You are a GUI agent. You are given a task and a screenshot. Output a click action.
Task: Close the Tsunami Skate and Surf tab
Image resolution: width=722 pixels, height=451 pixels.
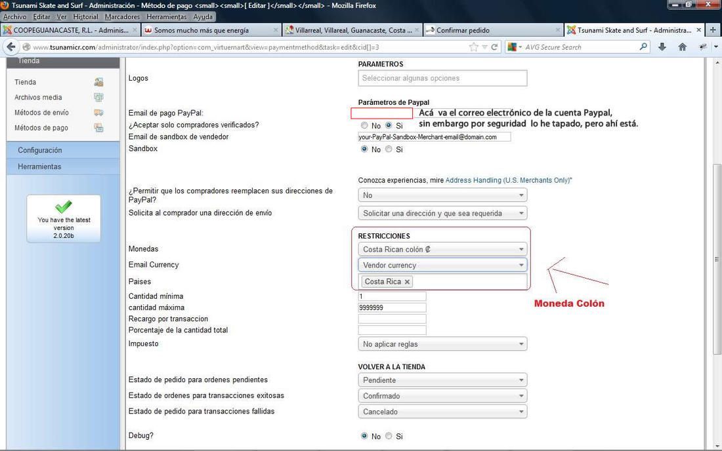coord(698,30)
